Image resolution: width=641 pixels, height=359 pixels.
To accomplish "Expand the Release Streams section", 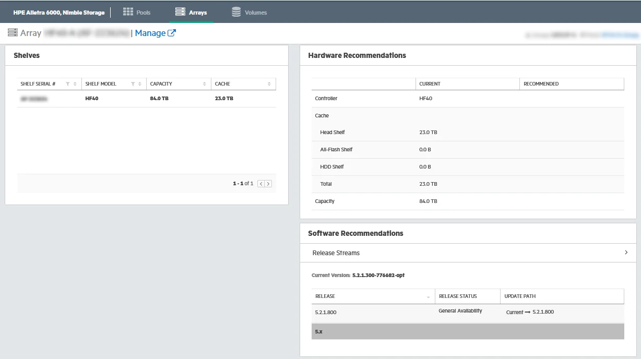I will (x=468, y=253).
